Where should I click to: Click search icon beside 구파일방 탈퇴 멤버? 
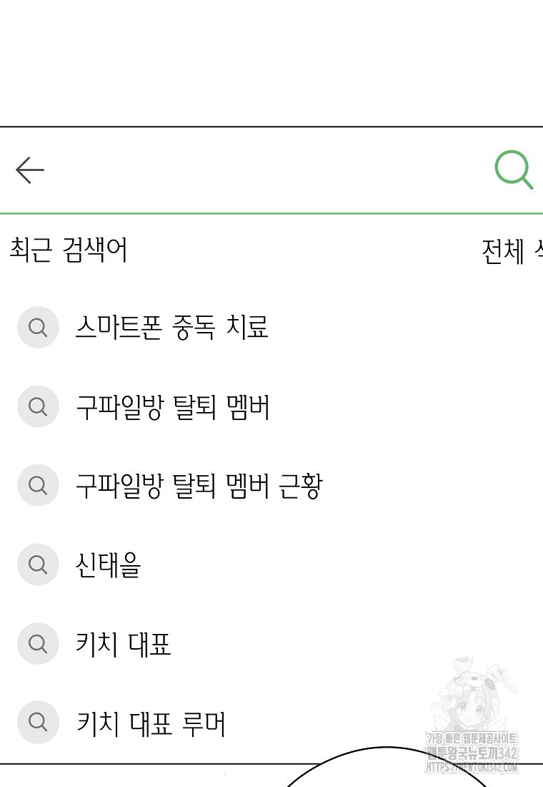(x=38, y=406)
